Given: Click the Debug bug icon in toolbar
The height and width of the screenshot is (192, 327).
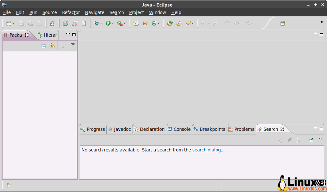Looking at the screenshot, I should tap(96, 23).
